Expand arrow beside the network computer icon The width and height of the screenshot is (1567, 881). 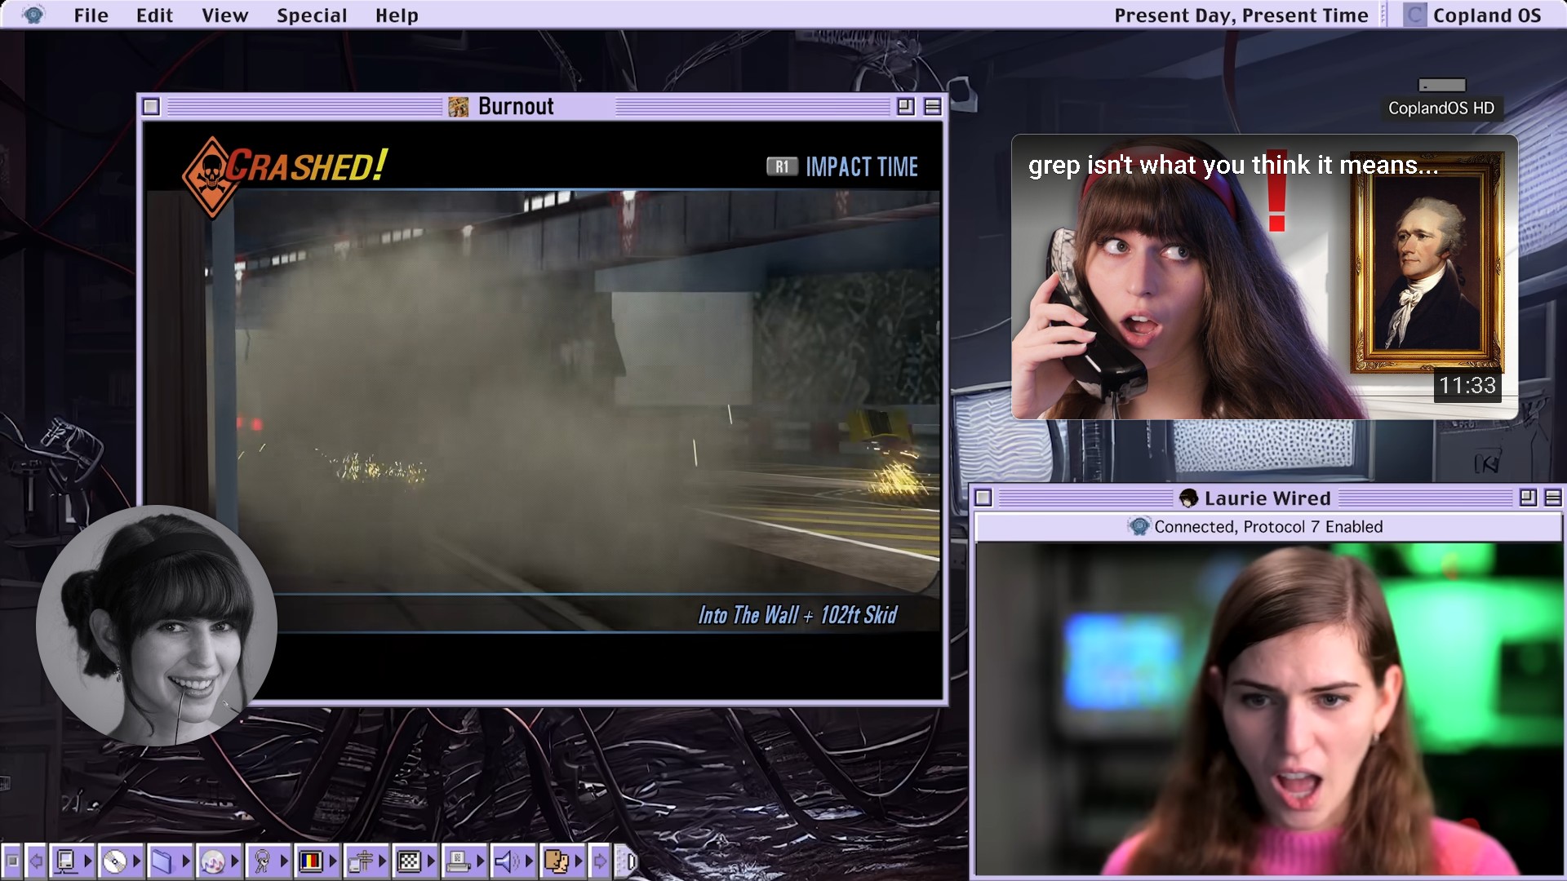88,861
